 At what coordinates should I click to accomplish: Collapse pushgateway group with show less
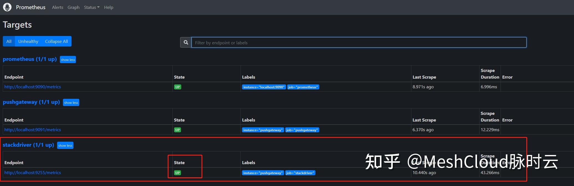pos(71,102)
